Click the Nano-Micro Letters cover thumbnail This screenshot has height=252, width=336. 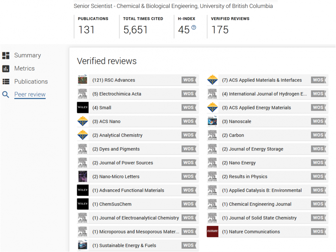[83, 177]
